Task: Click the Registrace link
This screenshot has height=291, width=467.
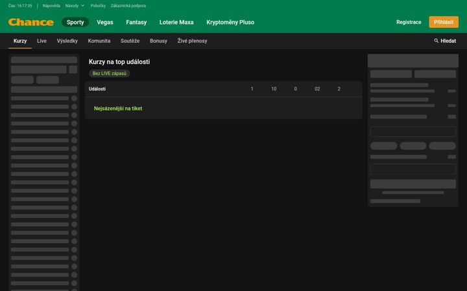Action: pyautogui.click(x=409, y=22)
